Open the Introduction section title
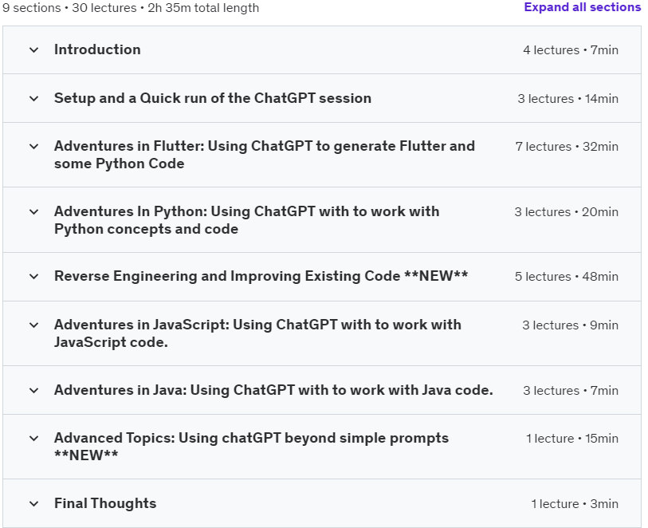The width and height of the screenshot is (648, 528). 97,49
